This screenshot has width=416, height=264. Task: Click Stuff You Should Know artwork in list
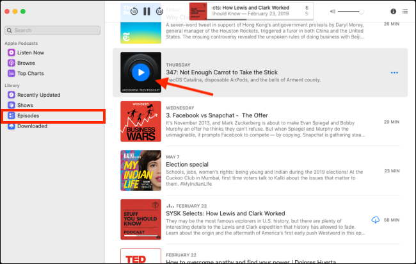(141, 219)
